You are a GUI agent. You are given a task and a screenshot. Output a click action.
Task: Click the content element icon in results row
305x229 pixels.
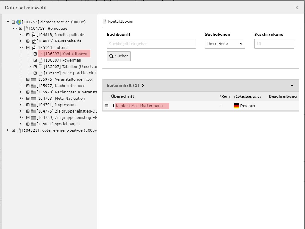(107, 106)
